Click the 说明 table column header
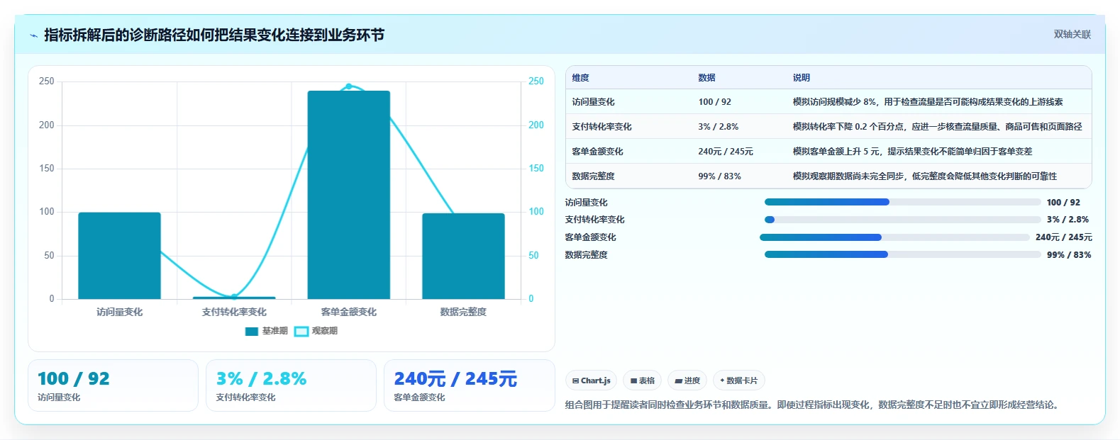The width and height of the screenshot is (1120, 440). (x=802, y=78)
